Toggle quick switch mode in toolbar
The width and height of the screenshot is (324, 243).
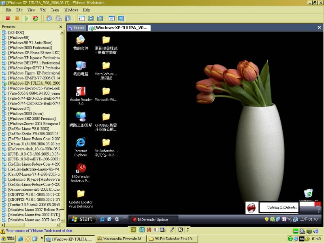pyautogui.click(x=100, y=18)
